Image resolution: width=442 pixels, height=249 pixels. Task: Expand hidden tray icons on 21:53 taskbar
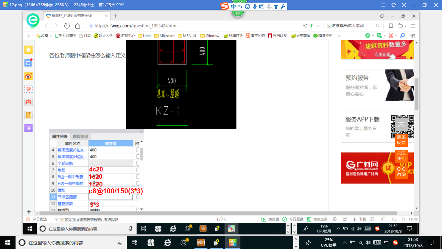[345, 242]
